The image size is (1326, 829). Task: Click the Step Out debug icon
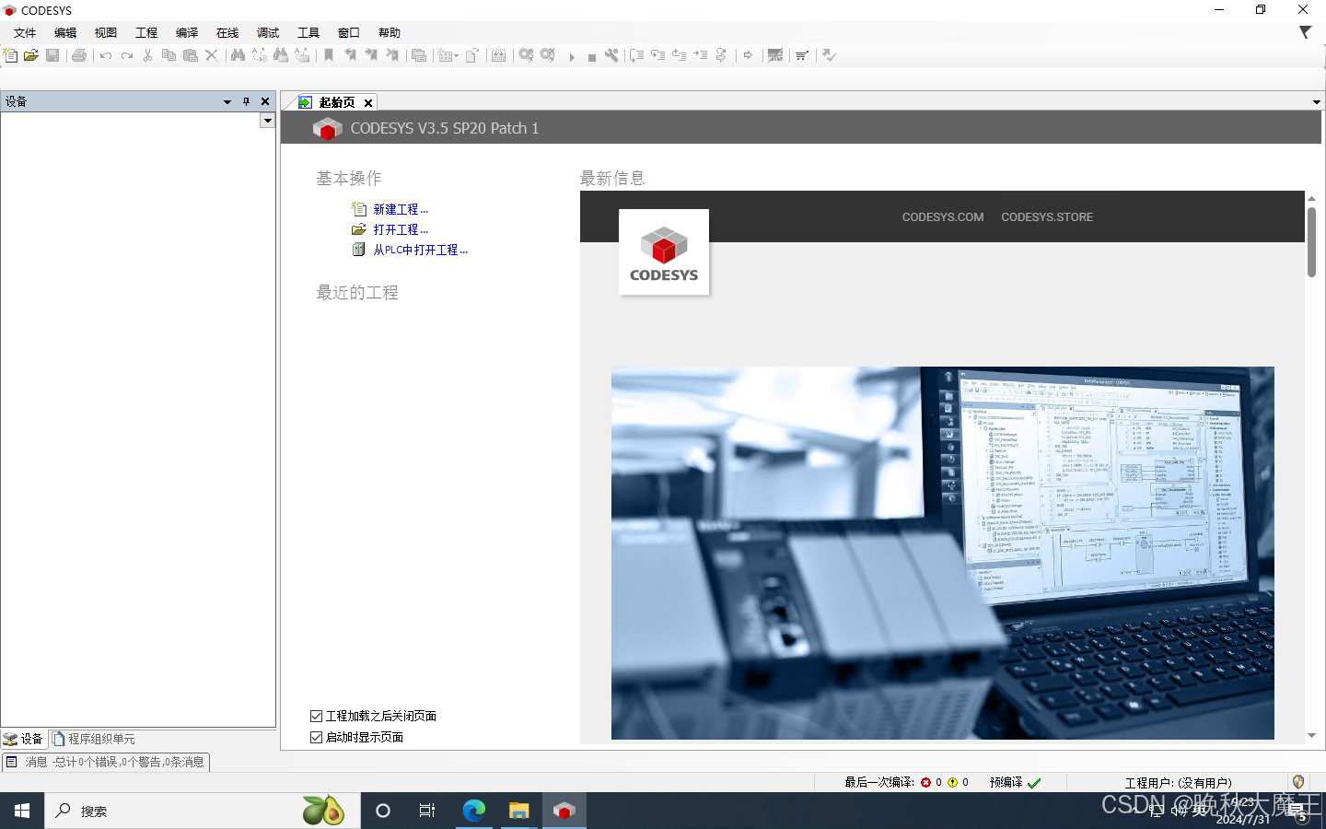click(679, 55)
